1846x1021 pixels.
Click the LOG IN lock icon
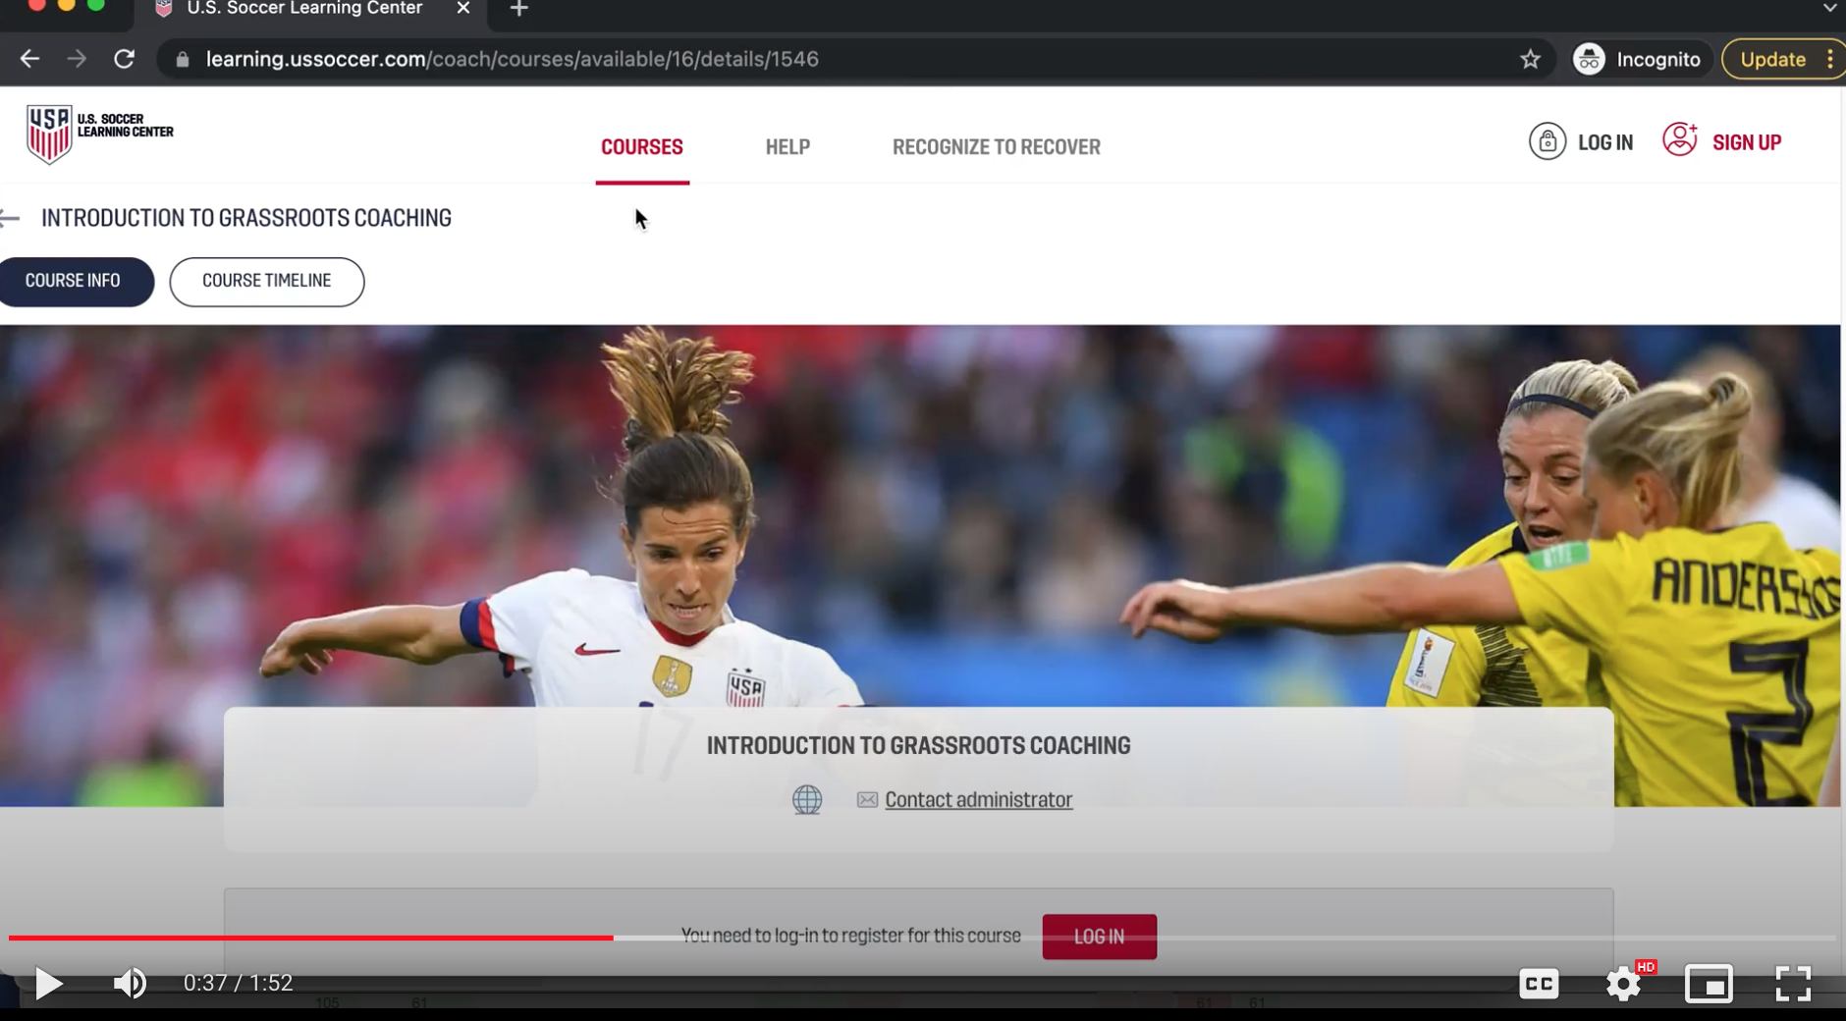pyautogui.click(x=1547, y=141)
